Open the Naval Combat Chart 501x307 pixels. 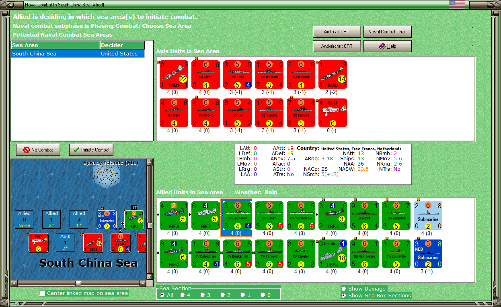pyautogui.click(x=388, y=32)
